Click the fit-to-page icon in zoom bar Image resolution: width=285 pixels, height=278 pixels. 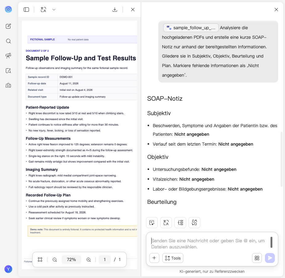tap(40, 260)
